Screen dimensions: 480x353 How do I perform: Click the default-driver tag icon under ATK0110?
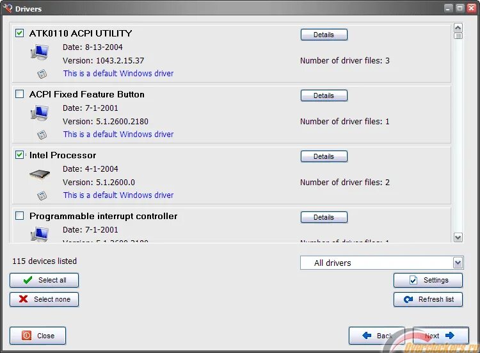[x=42, y=74]
